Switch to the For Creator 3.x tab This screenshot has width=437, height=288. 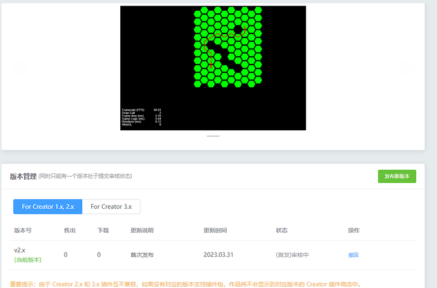[x=111, y=207]
